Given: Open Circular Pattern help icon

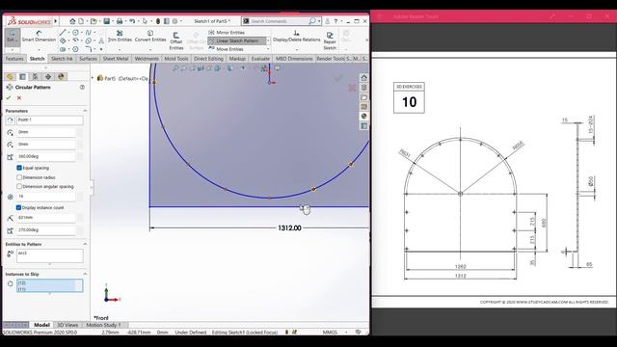Looking at the screenshot, I should point(82,87).
